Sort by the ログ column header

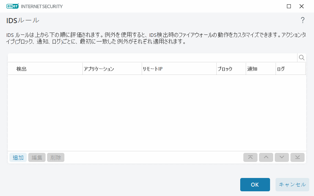290,69
